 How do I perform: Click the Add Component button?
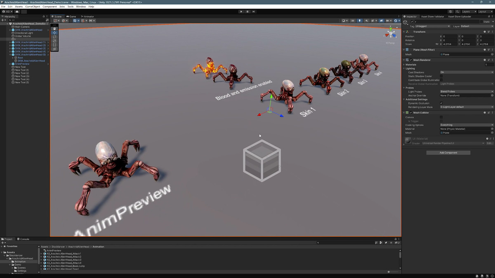click(x=448, y=153)
